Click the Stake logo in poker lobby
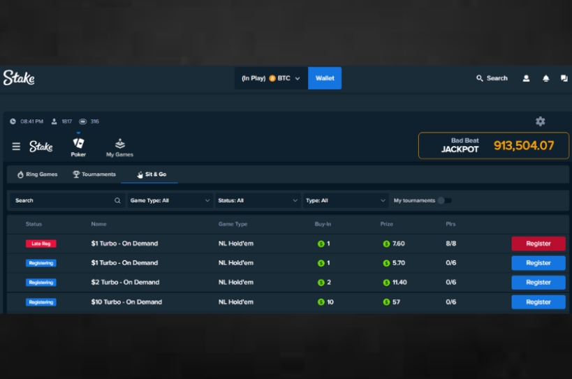The width and height of the screenshot is (572, 379). (41, 147)
